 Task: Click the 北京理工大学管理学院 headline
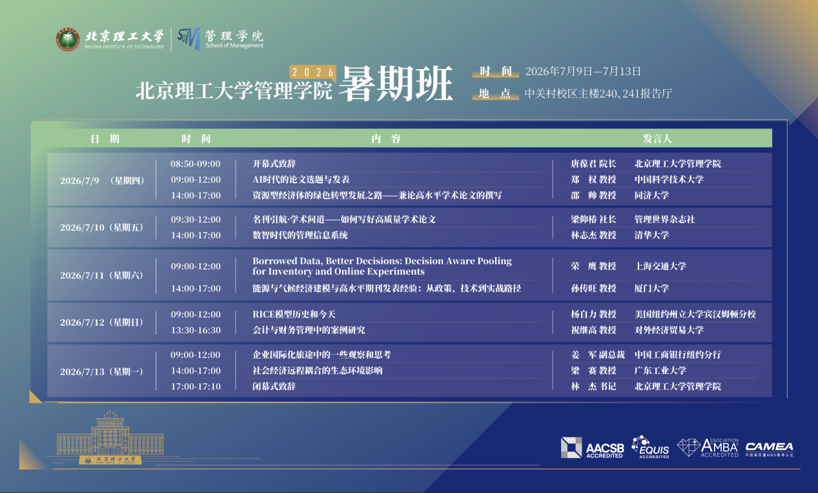234,90
